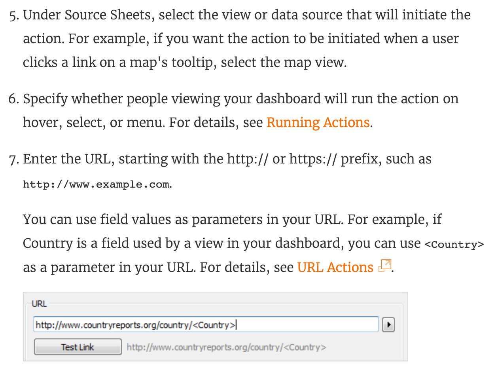Viewport: 496px width, 380px height.
Task: Click the <Country> code parameter in the paragraph
Action: coord(454,244)
